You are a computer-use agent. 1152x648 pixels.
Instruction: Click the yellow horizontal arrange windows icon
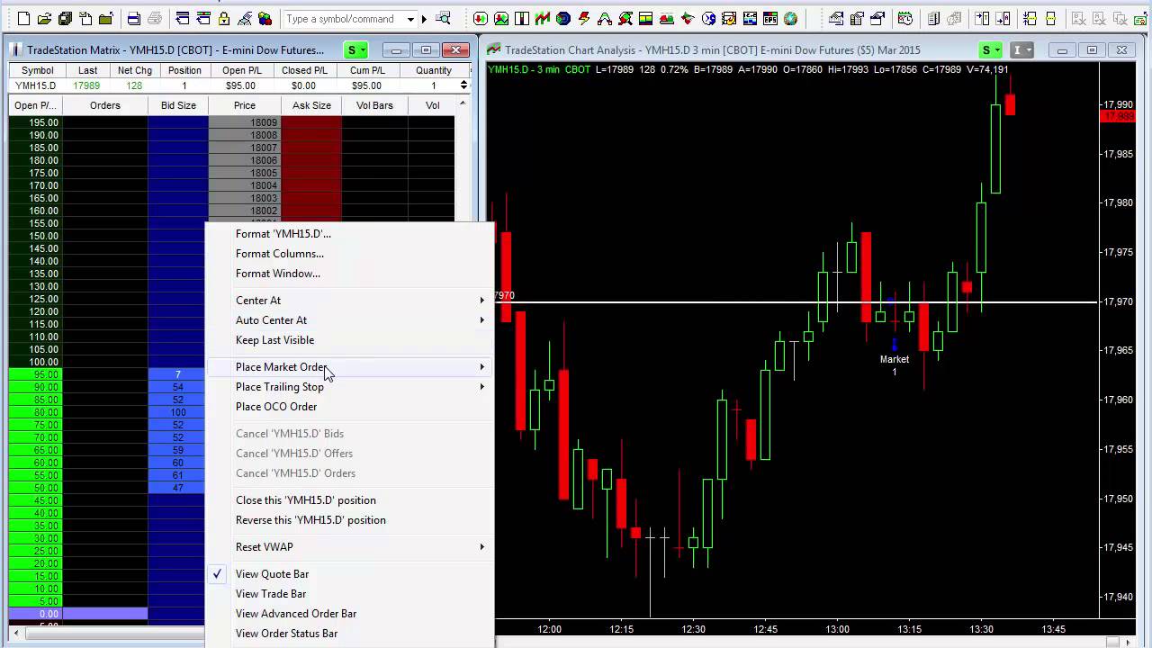[1051, 19]
